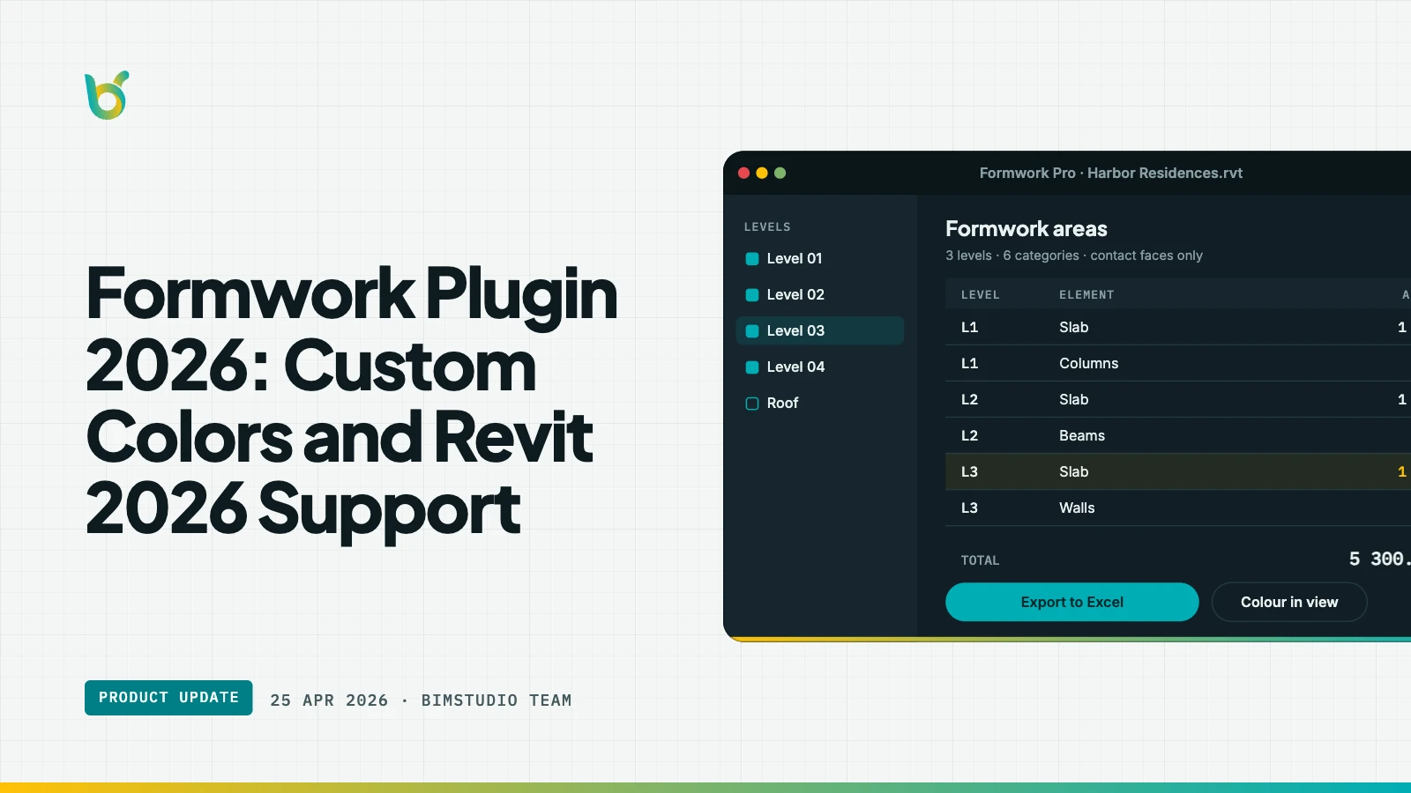The height and width of the screenshot is (793, 1411).
Task: Select the L1 Slab row element cell
Action: point(1073,327)
